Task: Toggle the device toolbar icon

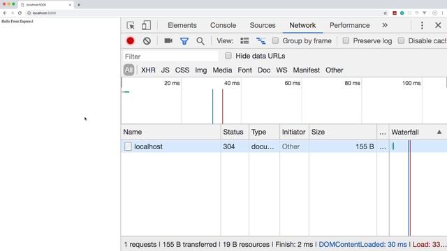Action: [146, 25]
